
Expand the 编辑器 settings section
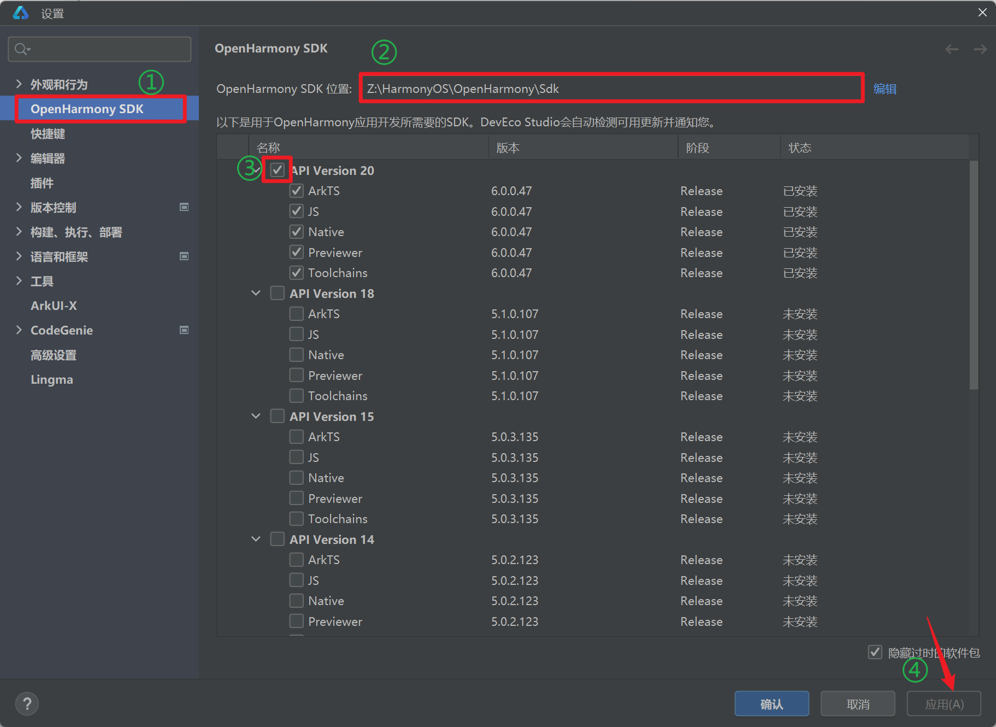pos(19,158)
